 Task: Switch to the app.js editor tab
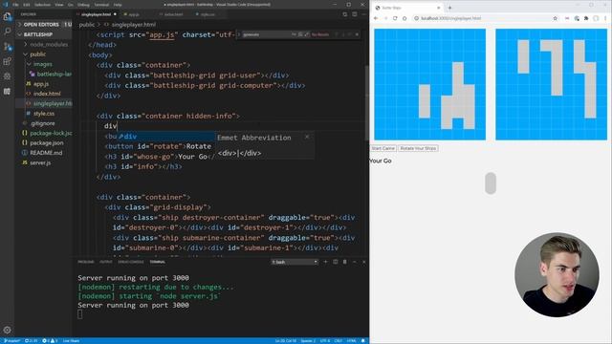click(x=134, y=14)
